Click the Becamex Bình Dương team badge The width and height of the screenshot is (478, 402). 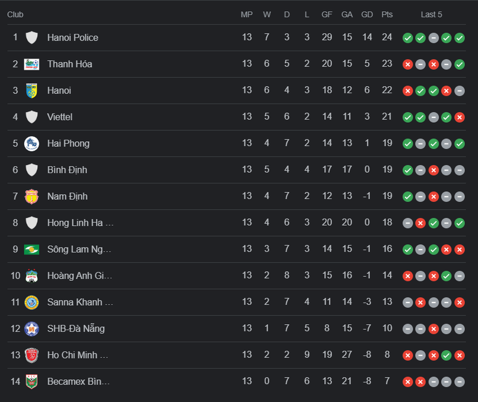point(32,381)
